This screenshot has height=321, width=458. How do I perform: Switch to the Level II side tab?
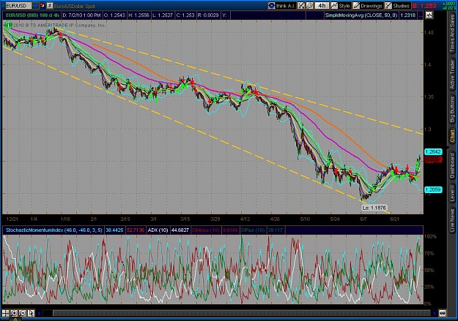pos(452,193)
